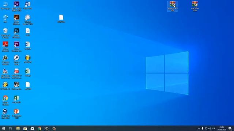Show hidden system tray icons

click(x=199, y=128)
